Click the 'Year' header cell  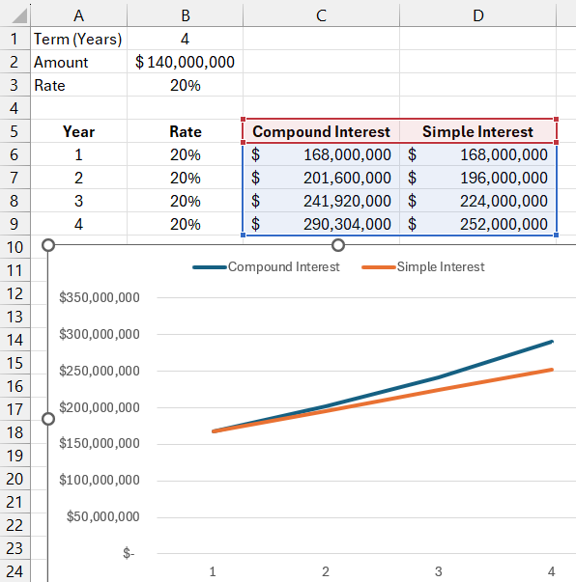(79, 131)
